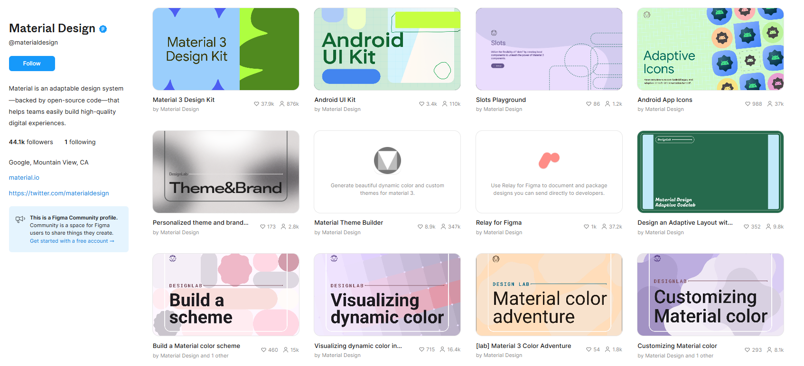Like the Android UI Kit with its heart icon

pos(421,104)
